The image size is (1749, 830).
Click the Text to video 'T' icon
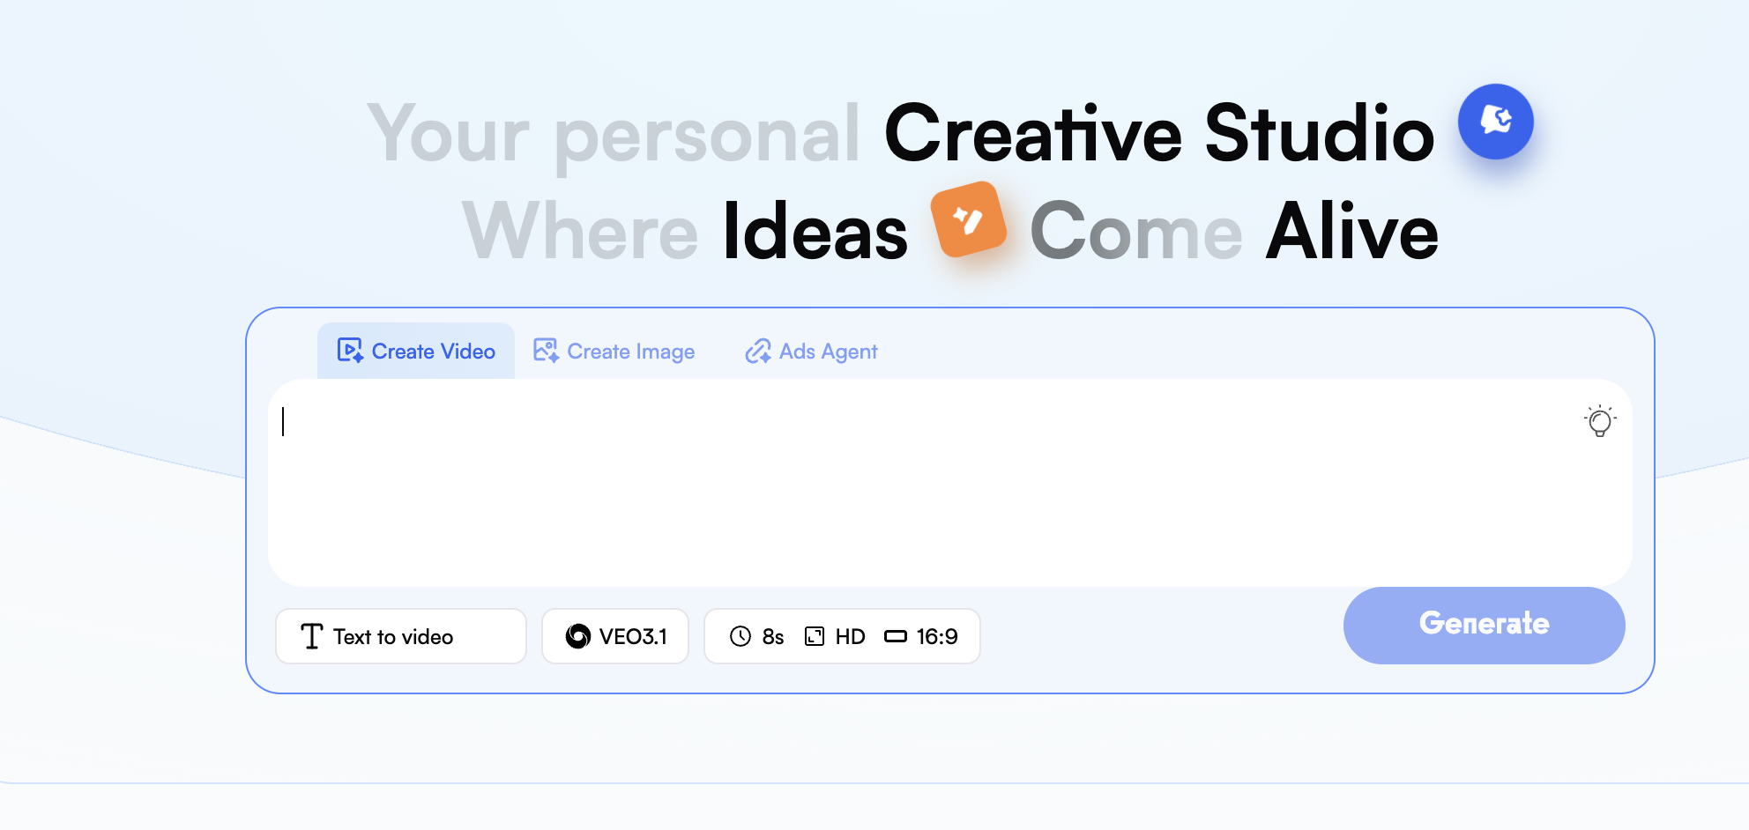312,636
